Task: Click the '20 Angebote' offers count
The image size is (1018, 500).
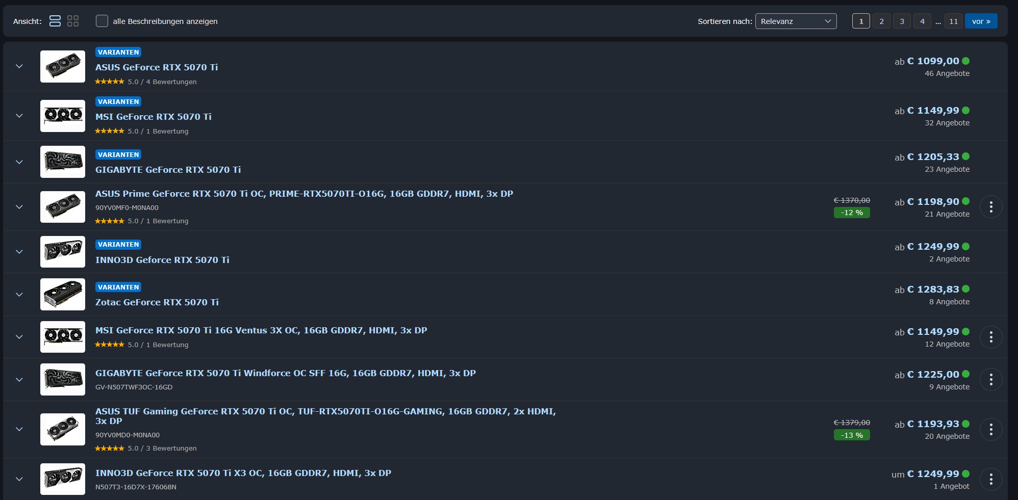Action: click(947, 436)
